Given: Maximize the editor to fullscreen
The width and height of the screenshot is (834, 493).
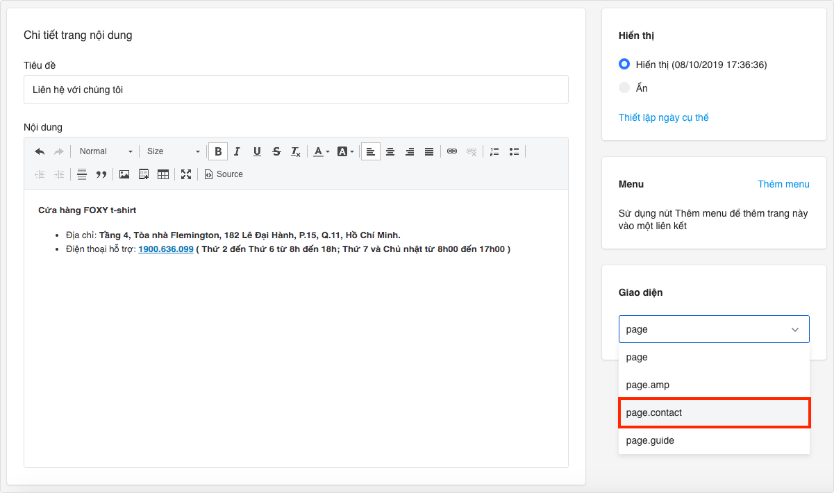Looking at the screenshot, I should click(186, 174).
